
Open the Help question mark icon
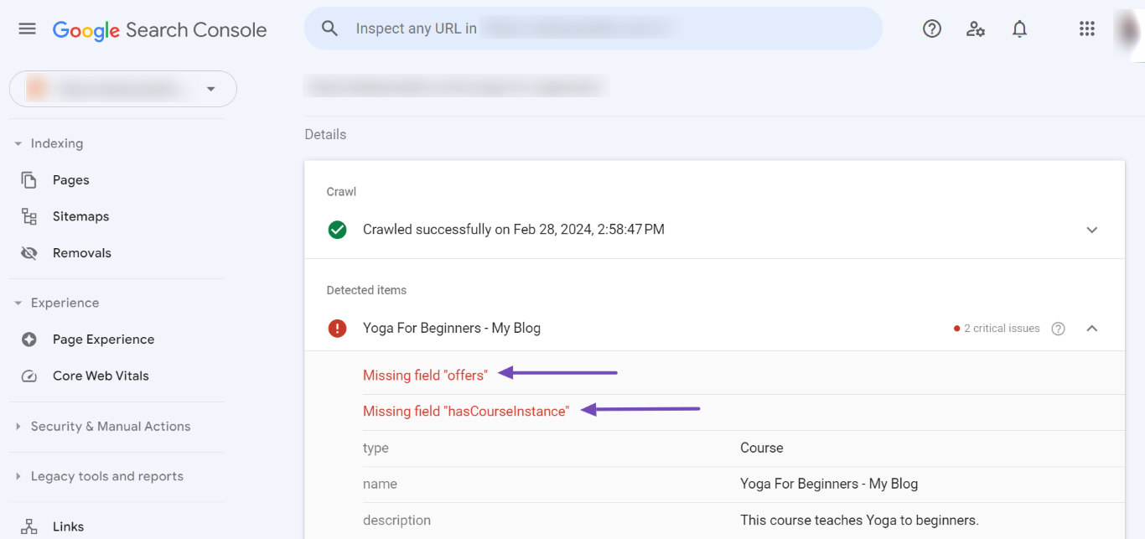(x=932, y=29)
